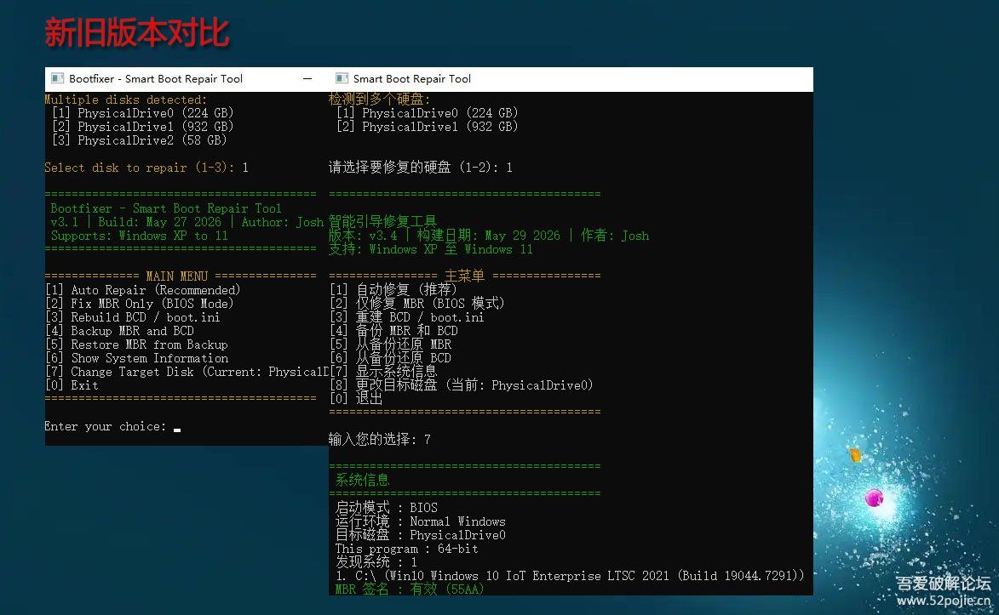Screen dimensions: 999x615
Task: Click '检测到多个硬盘:' line in right window
Action: (x=379, y=100)
